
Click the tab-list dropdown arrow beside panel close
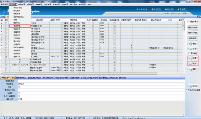tap(198, 17)
